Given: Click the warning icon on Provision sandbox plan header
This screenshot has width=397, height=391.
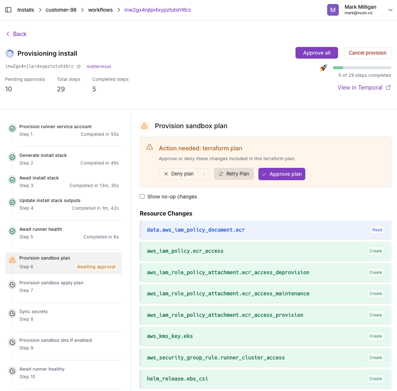Looking at the screenshot, I should click(x=145, y=126).
